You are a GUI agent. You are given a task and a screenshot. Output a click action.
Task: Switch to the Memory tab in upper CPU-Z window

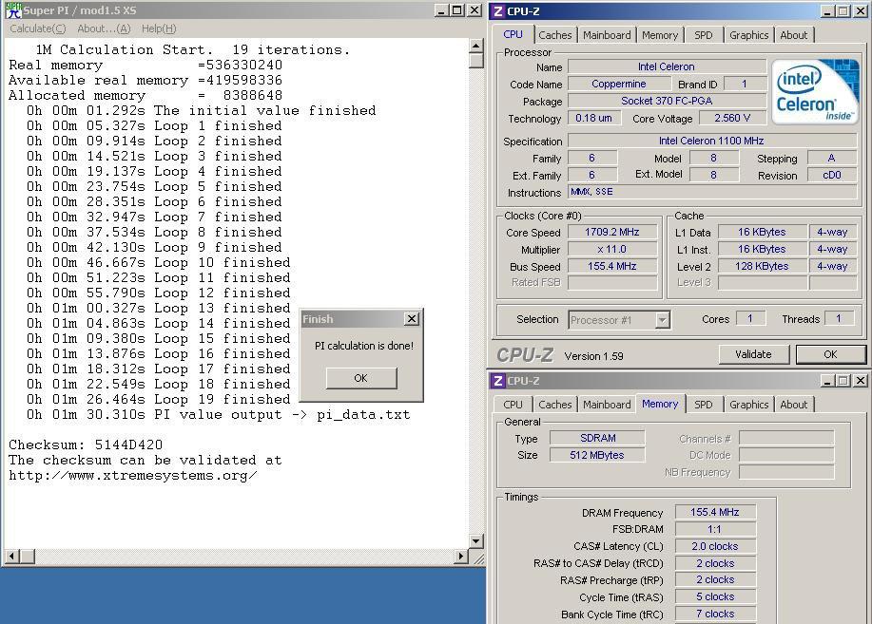coord(660,35)
